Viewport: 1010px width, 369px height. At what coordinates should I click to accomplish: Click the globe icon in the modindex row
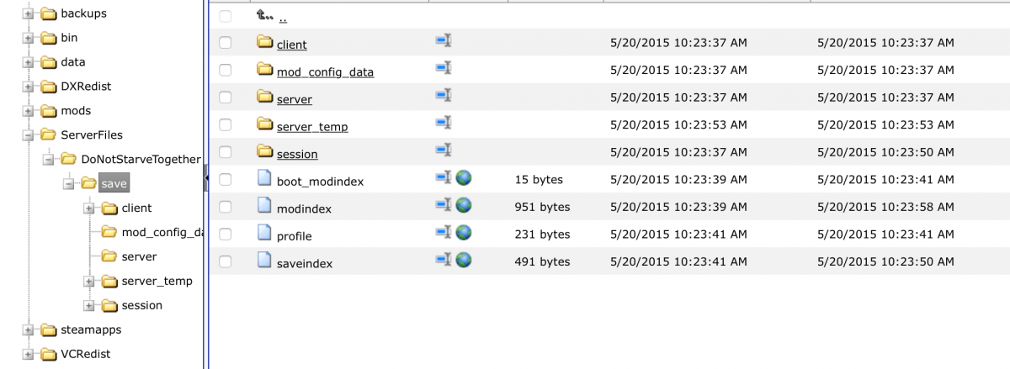click(x=464, y=205)
